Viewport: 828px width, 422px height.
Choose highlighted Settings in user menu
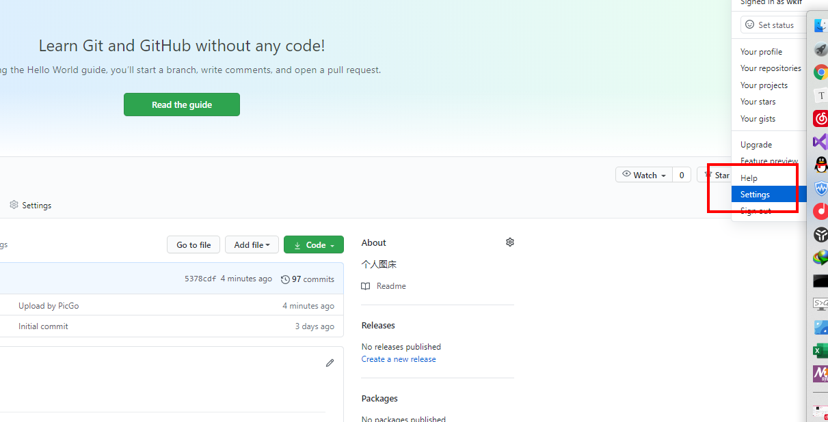[x=769, y=195]
